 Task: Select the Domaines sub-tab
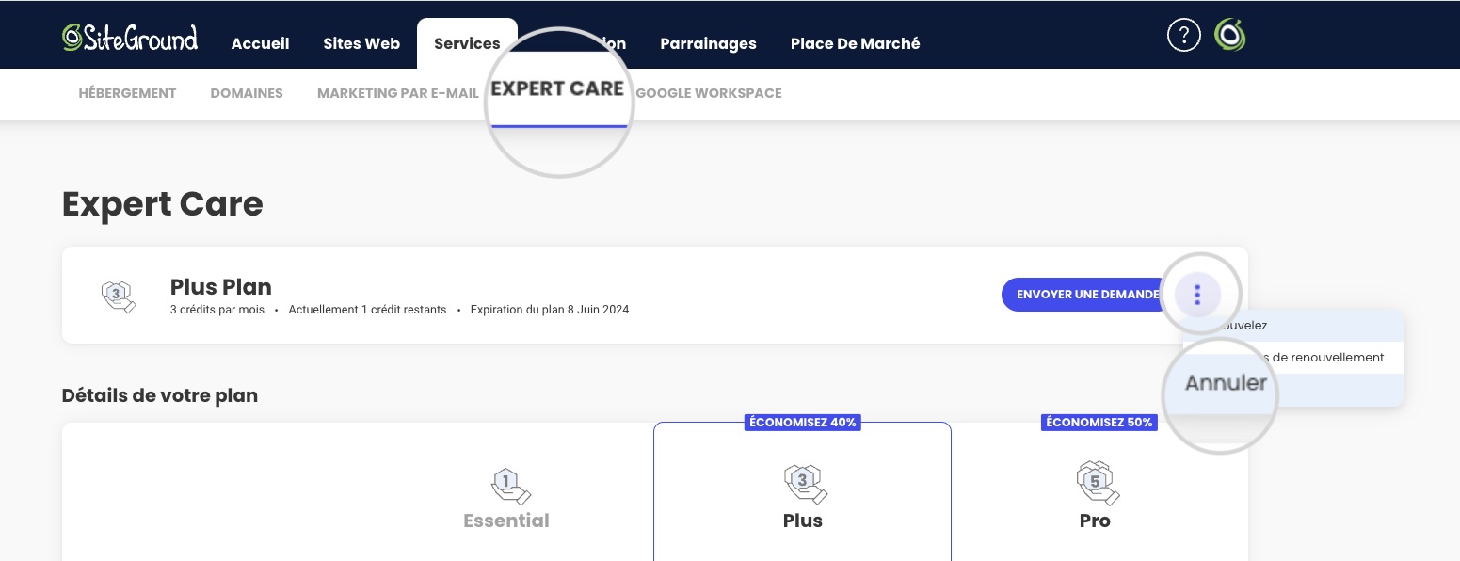pos(247,93)
